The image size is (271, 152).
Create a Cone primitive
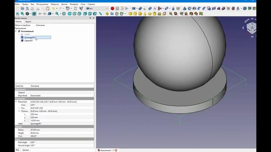[x=145, y=14]
